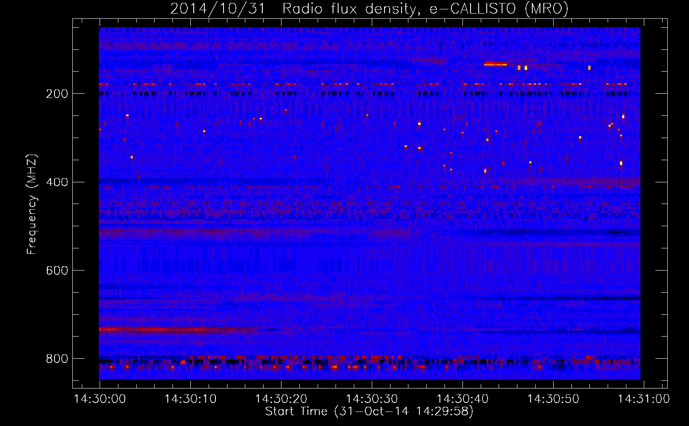This screenshot has height=426, width=689.
Task: Click the "Start Time (31-Oct-14 14:29:58)" axis label
Action: (369, 412)
